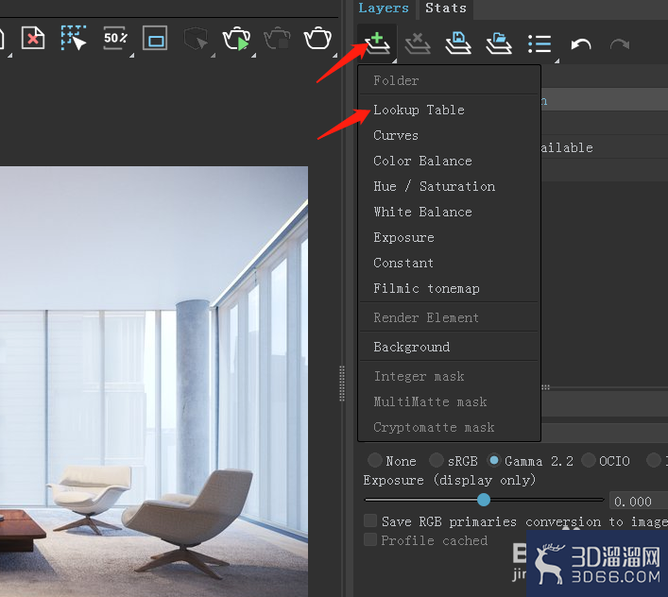Viewport: 668px width, 597px height.
Task: Click the render region frame icon
Action: point(155,38)
